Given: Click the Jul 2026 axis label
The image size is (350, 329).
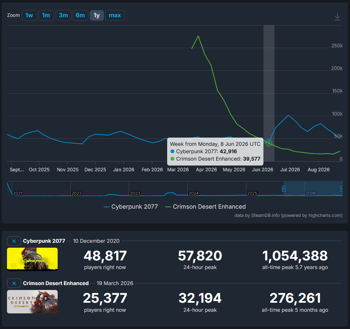Looking at the screenshot, I should pyautogui.click(x=290, y=170).
